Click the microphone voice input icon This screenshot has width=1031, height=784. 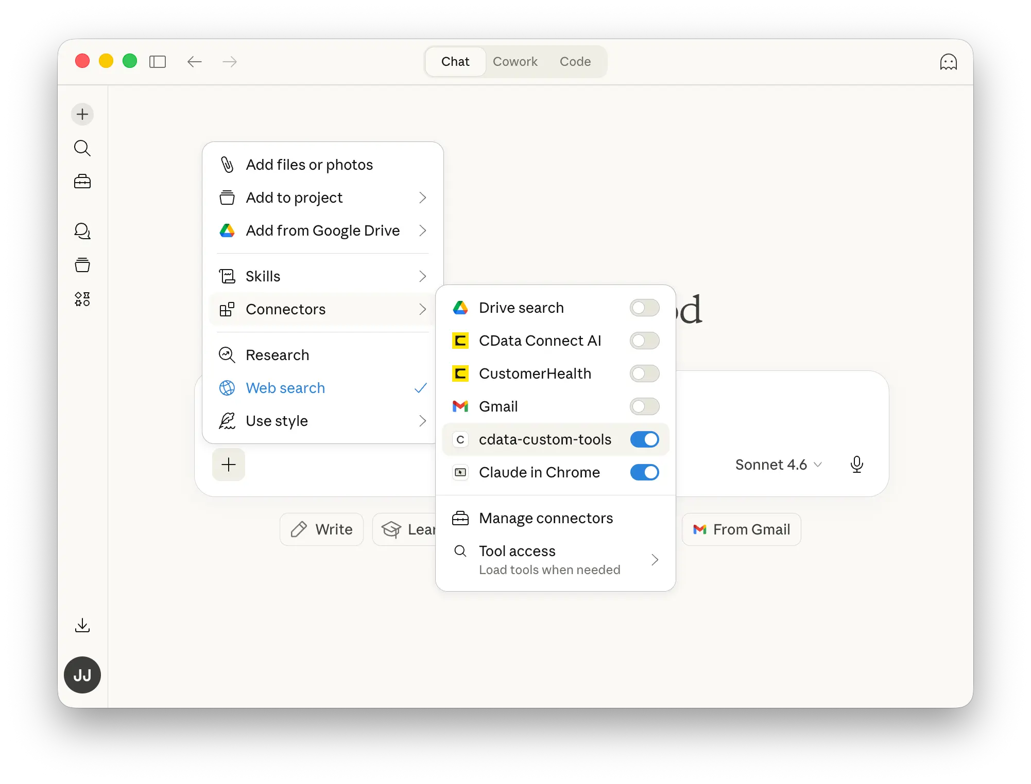(856, 465)
